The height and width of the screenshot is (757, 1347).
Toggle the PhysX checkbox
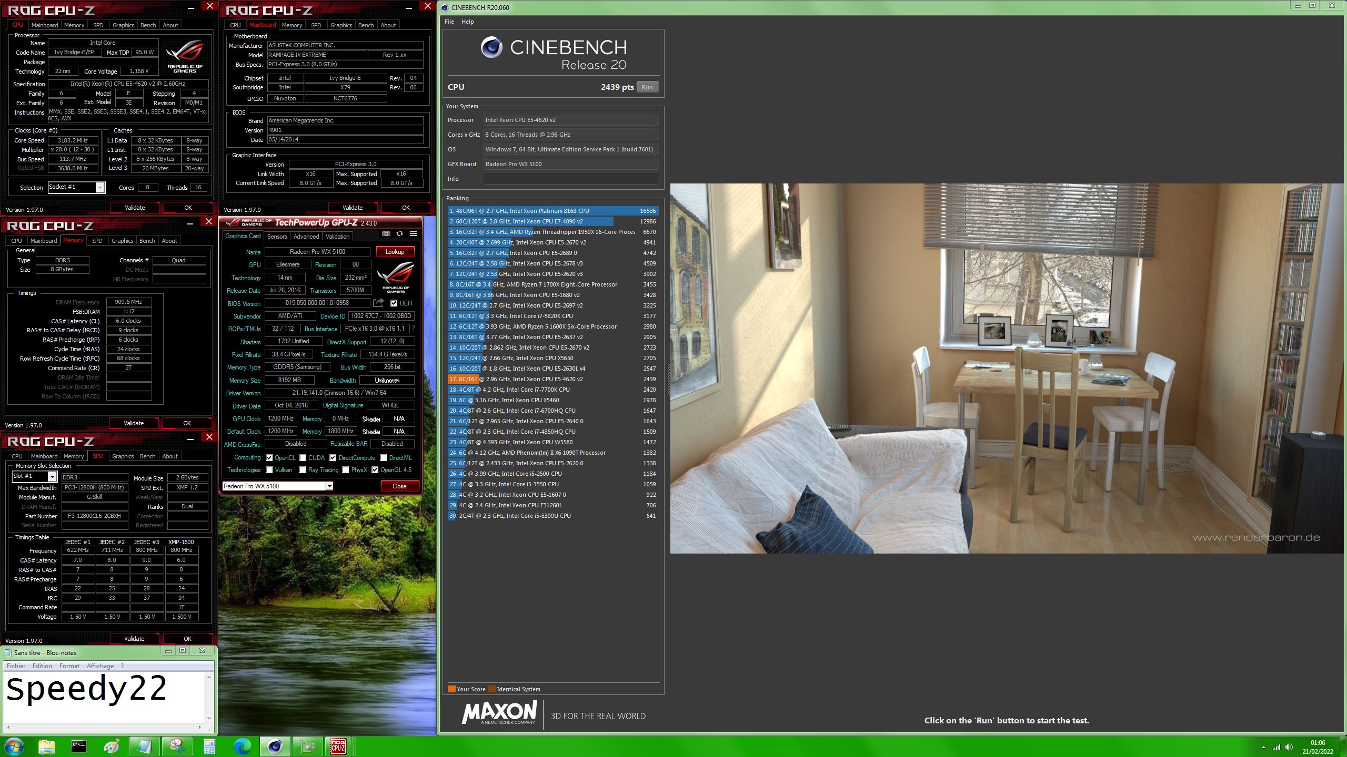(x=345, y=470)
